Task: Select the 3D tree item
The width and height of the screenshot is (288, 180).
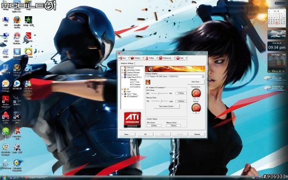Action: click(x=128, y=89)
